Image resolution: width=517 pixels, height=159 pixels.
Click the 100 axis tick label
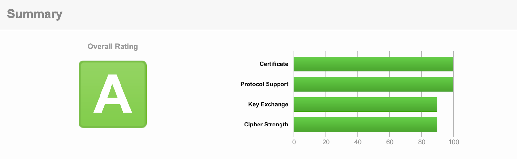point(454,142)
